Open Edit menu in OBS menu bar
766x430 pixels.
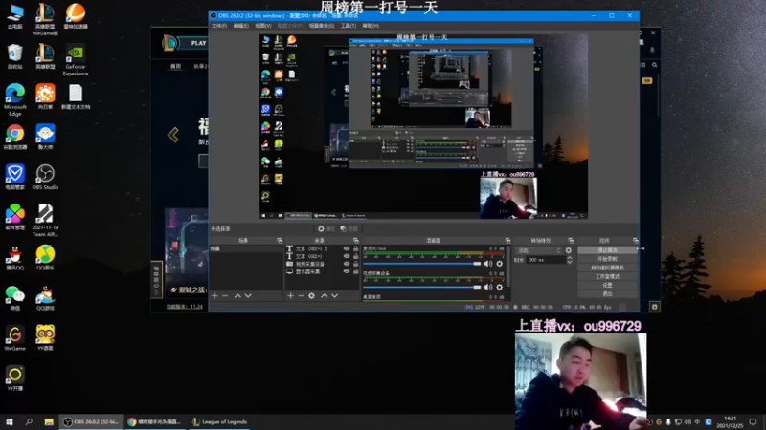coord(240,26)
